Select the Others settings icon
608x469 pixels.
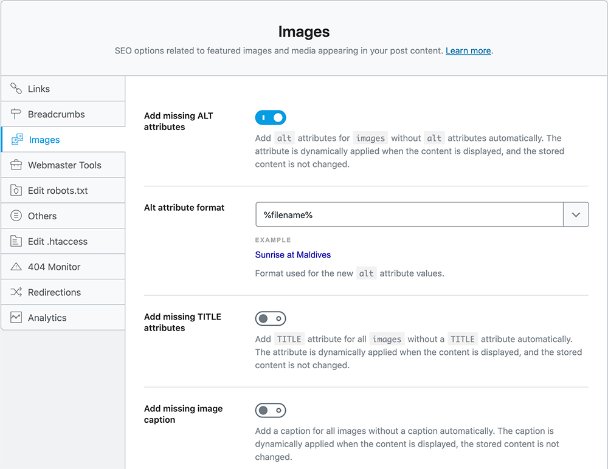click(17, 215)
